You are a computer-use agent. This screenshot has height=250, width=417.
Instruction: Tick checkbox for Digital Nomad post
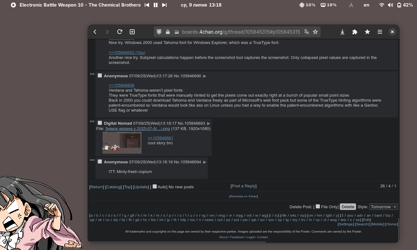(x=100, y=123)
